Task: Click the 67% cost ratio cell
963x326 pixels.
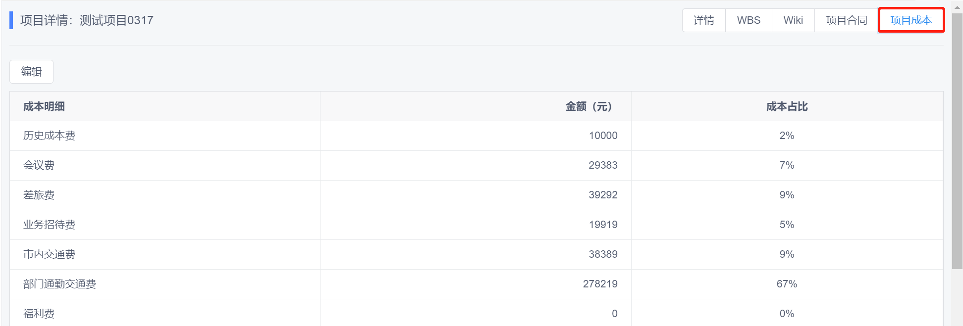Action: tap(787, 284)
